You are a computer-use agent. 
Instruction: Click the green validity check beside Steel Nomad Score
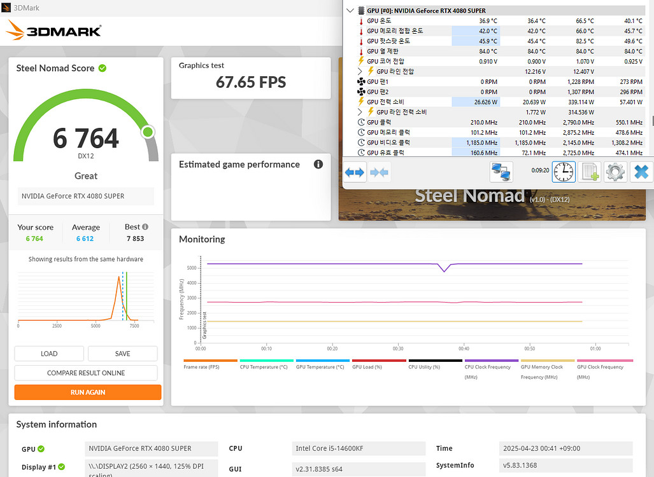102,68
